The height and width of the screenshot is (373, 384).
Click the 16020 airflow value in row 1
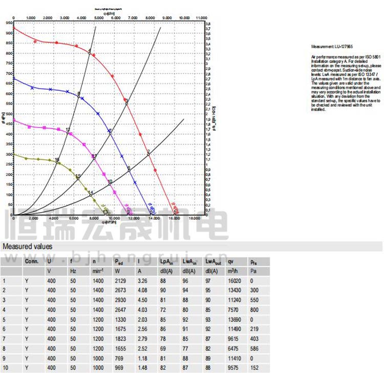click(x=235, y=281)
